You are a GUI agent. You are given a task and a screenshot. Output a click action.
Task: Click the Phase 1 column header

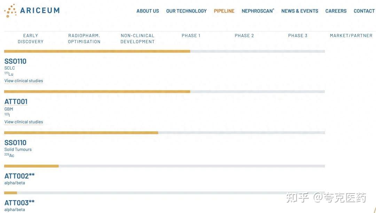[x=191, y=35]
